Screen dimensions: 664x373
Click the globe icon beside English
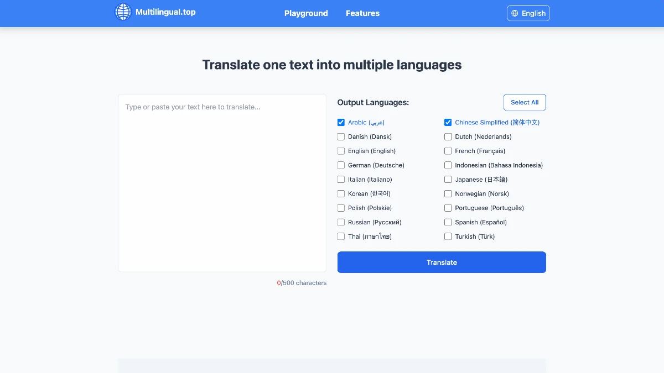[514, 13]
